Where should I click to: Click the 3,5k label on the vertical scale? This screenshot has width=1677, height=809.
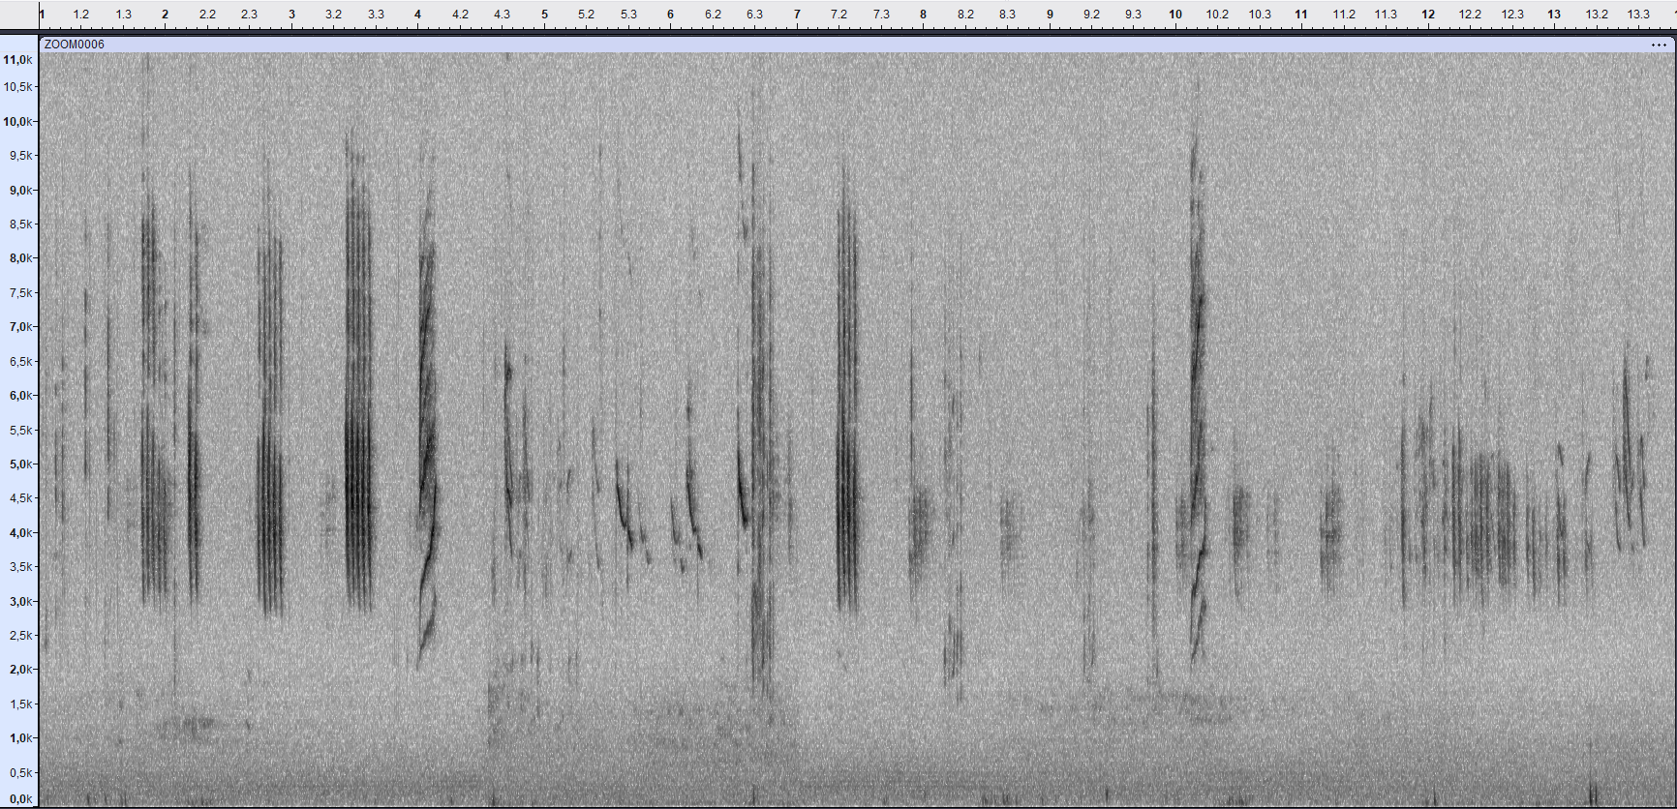(20, 567)
